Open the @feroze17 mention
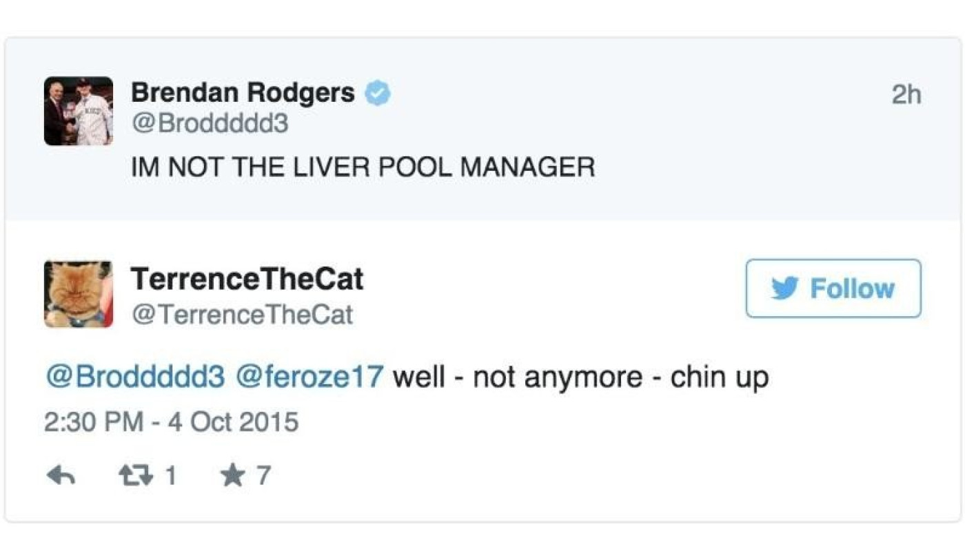 point(309,377)
